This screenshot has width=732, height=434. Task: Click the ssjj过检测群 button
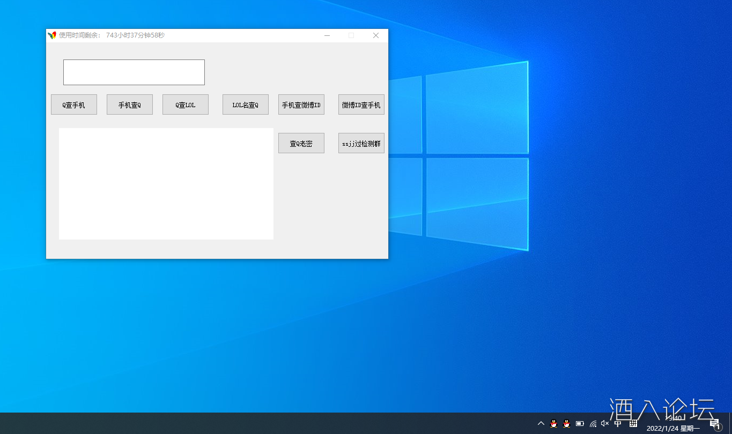pyautogui.click(x=361, y=143)
